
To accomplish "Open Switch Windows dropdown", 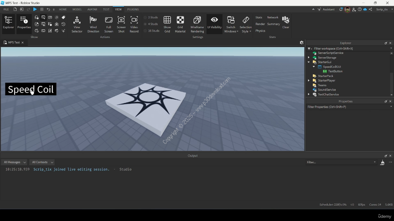I will coord(231,24).
